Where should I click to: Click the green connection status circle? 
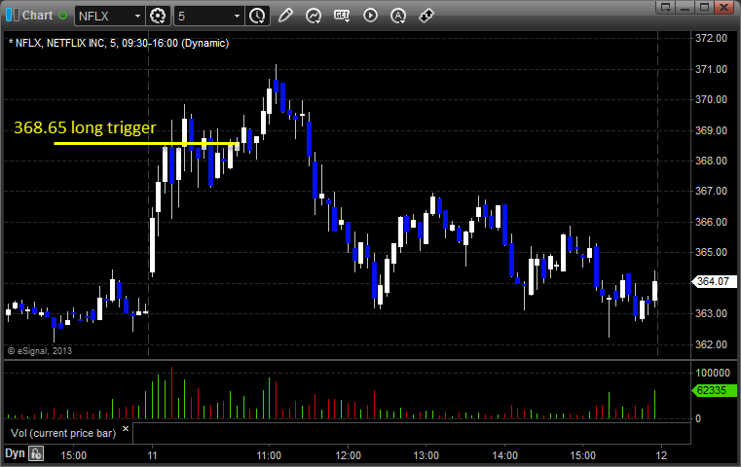point(63,16)
